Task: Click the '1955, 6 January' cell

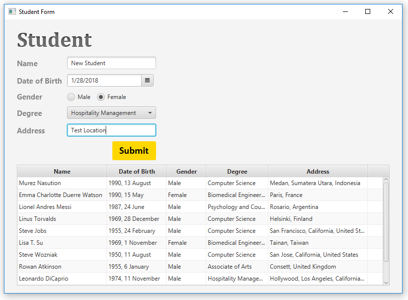Action: (136, 267)
